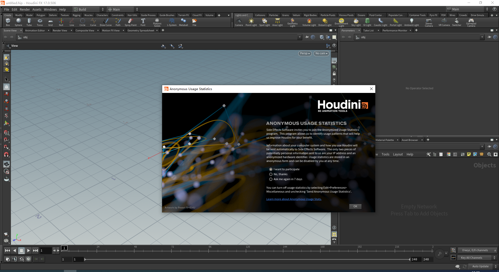Select the Sphere shelf tool
The width and height of the screenshot is (499, 272).
[x=18, y=22]
